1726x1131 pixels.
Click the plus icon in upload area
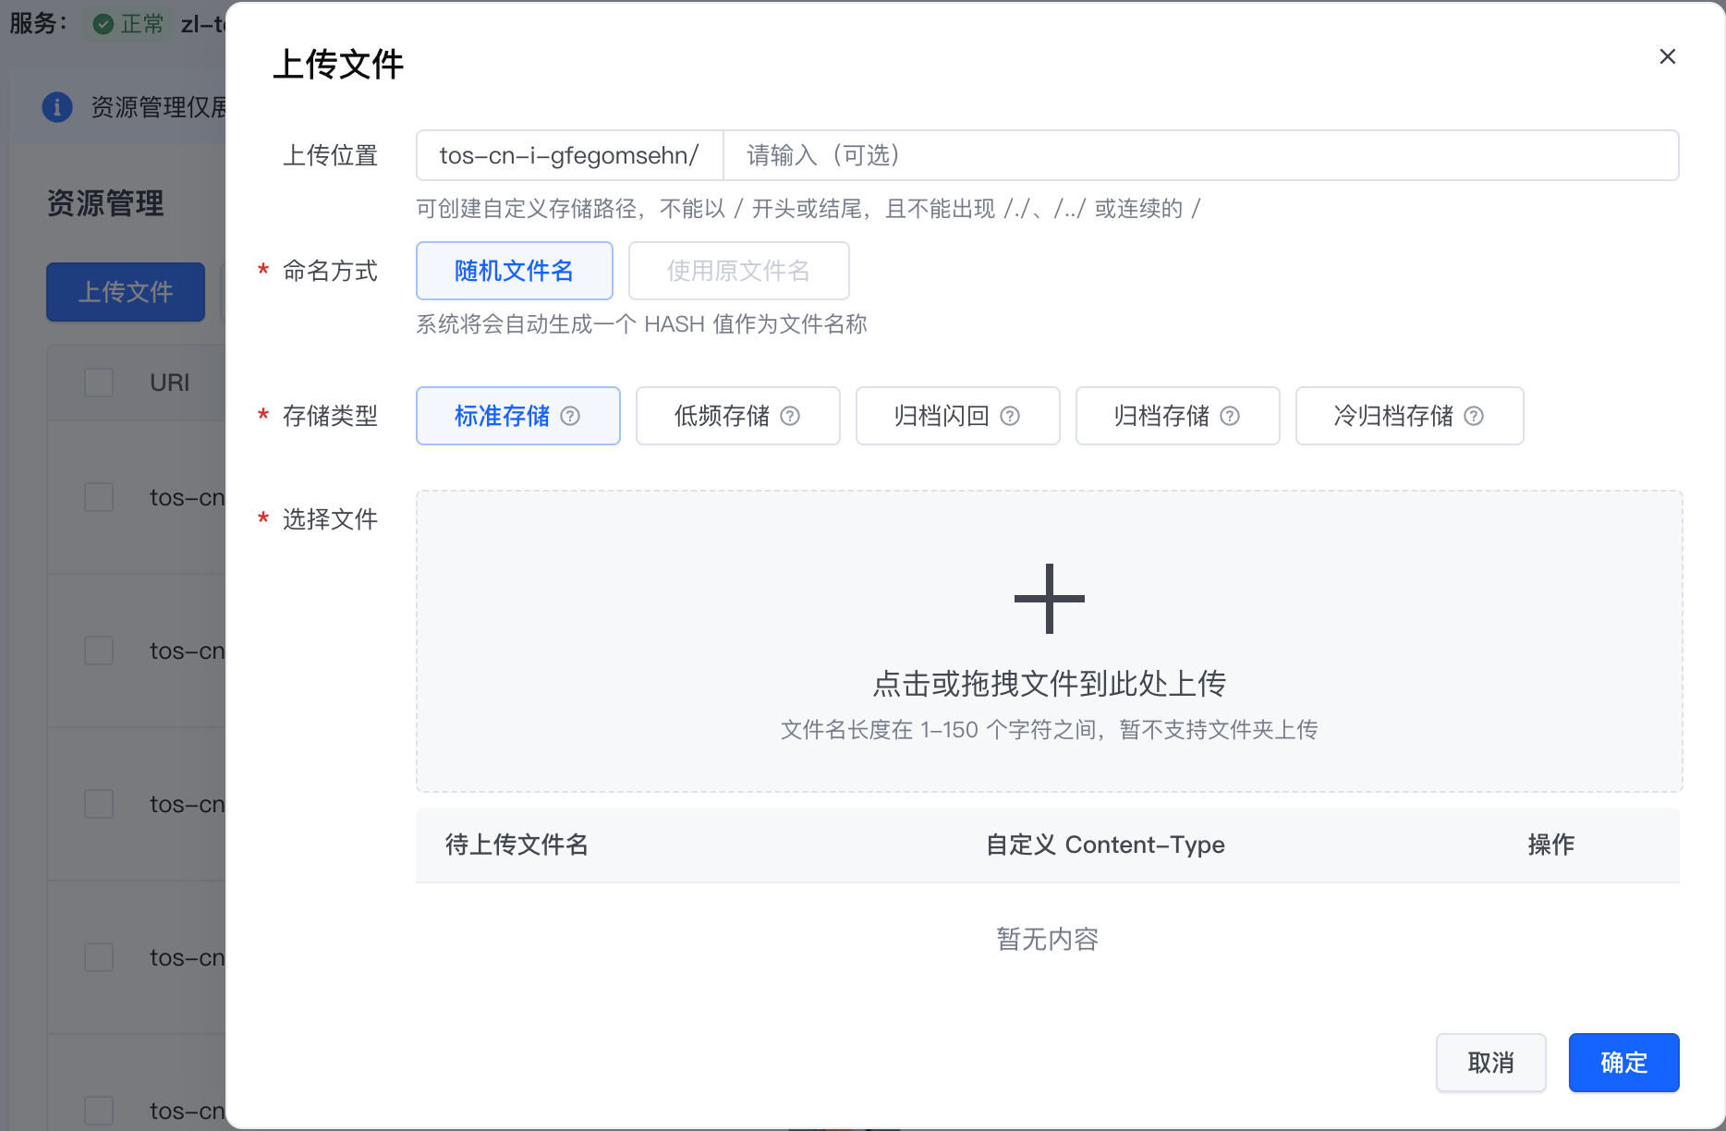click(x=1049, y=599)
